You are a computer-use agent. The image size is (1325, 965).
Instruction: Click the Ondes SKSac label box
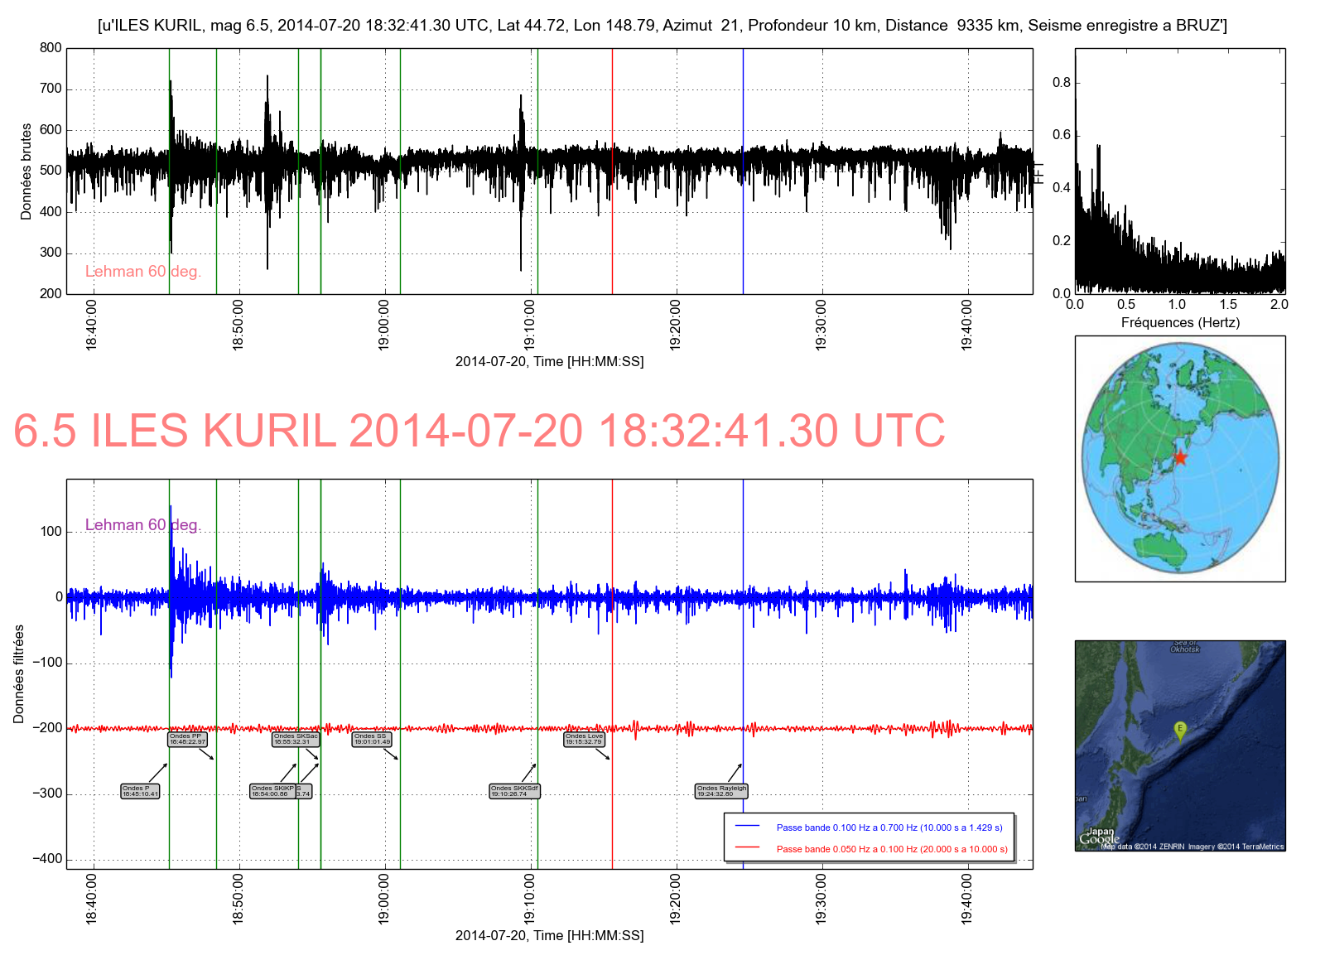(296, 739)
